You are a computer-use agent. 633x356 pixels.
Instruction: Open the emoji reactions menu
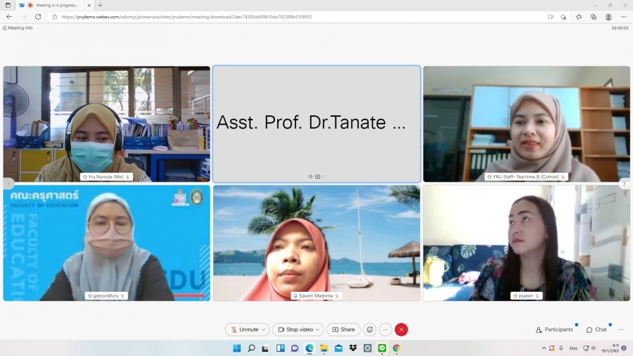tap(369, 329)
